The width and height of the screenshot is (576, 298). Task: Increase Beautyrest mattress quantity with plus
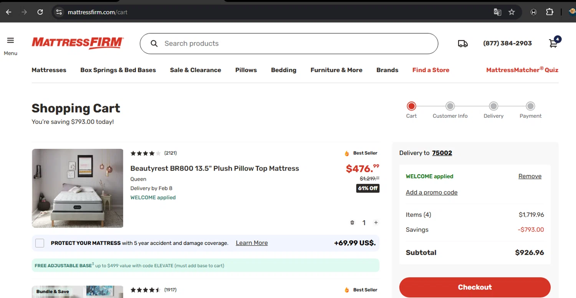(x=376, y=222)
